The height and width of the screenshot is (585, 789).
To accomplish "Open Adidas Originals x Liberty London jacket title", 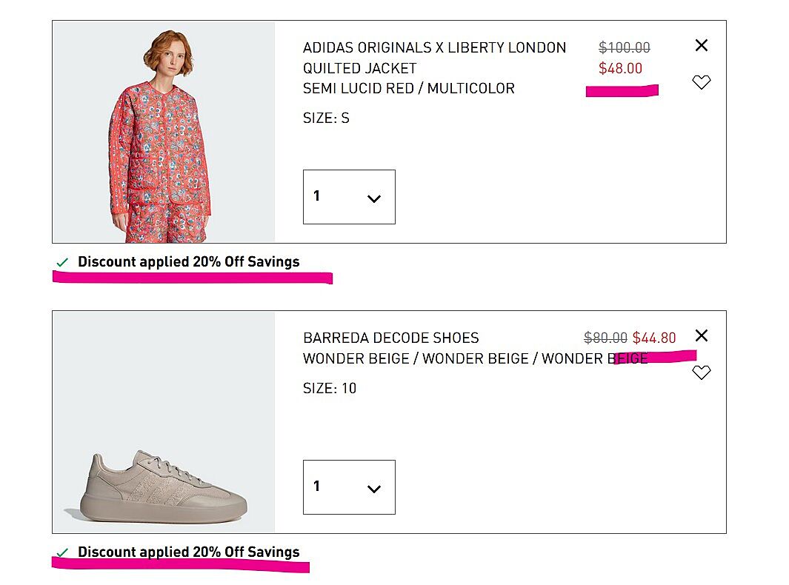I will 434,58.
